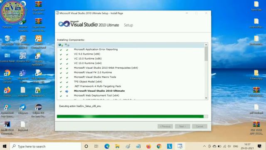Select VC 10.0 Runtime (x86) row

coord(131,58)
